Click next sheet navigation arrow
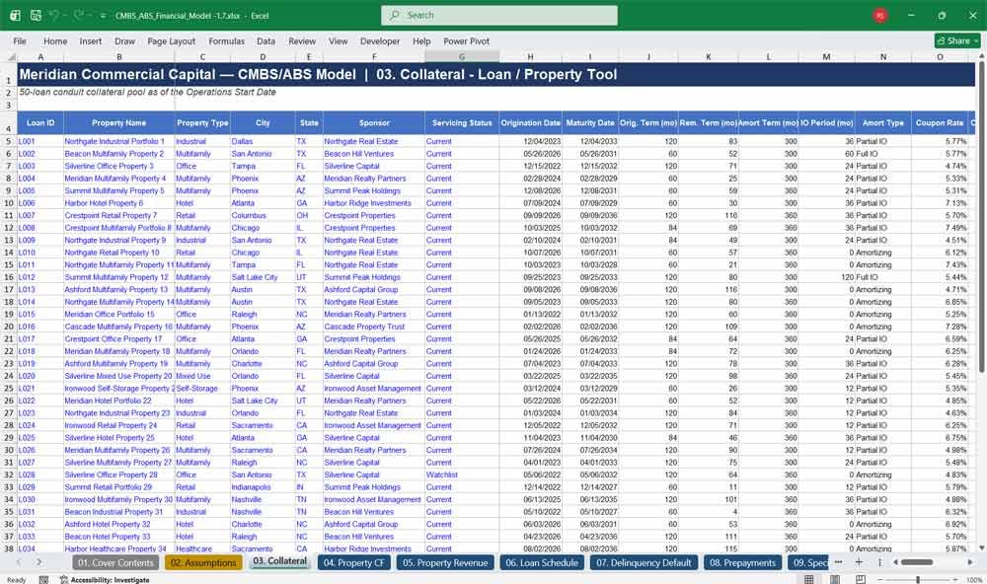The height and width of the screenshot is (584, 987). pos(39,562)
